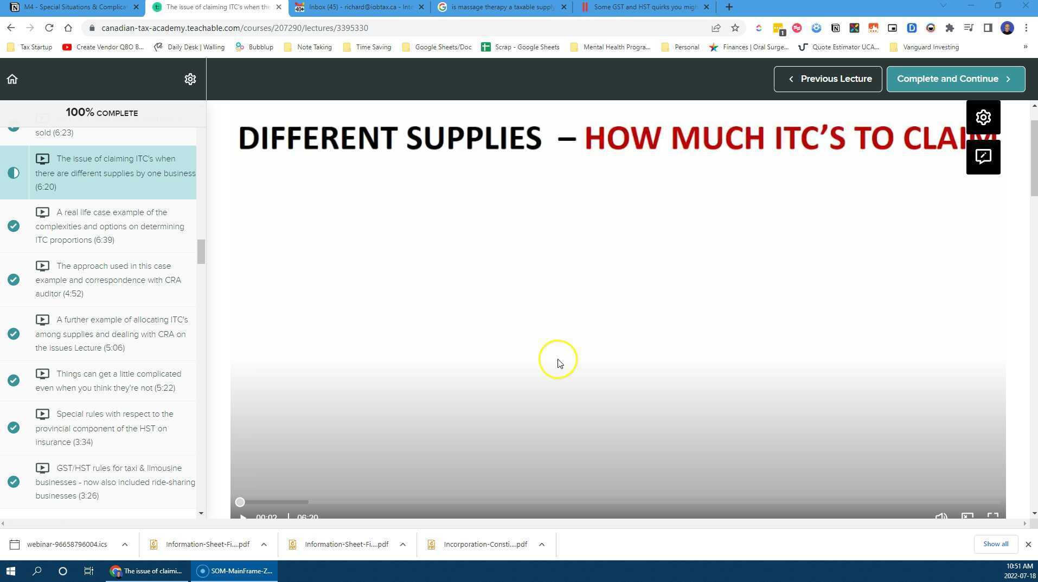Open the comment/feedback overlay icon on video
The width and height of the screenshot is (1038, 582).
983,157
